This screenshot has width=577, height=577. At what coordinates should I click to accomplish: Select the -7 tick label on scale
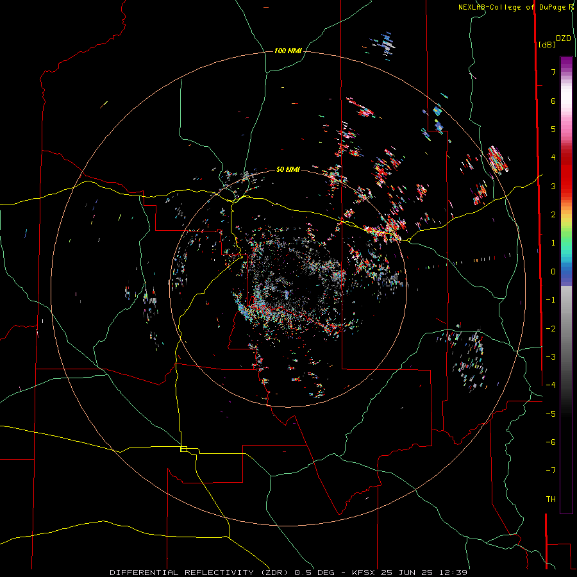click(x=551, y=471)
